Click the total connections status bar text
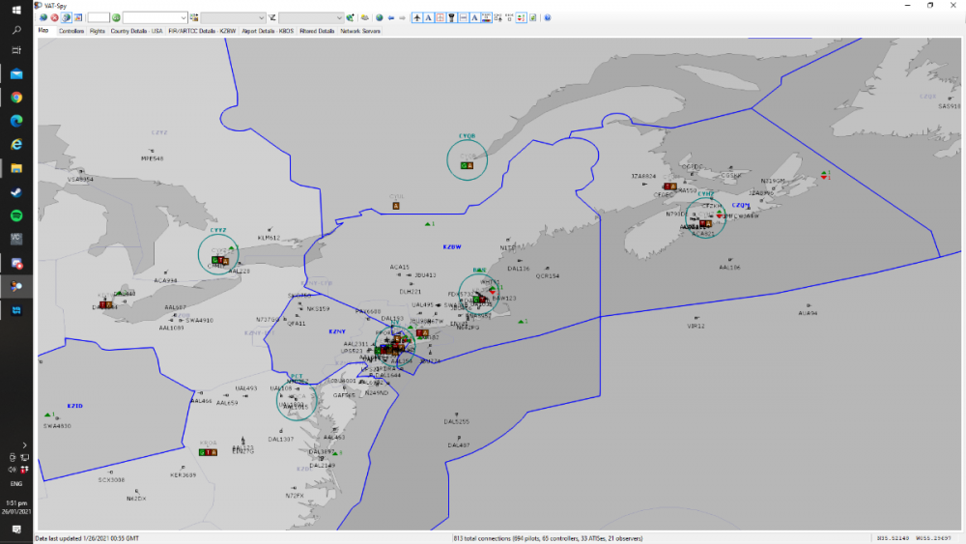 (548, 538)
